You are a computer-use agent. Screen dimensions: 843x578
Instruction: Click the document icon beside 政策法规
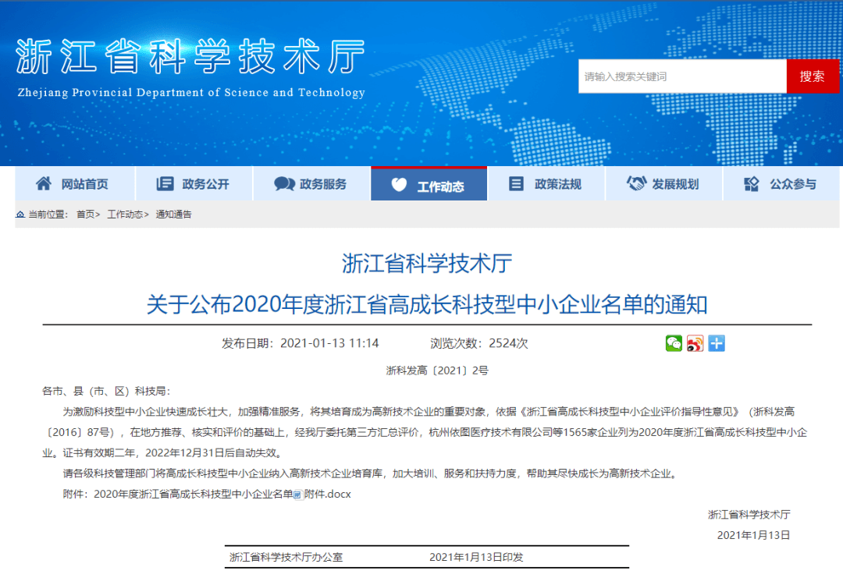[x=516, y=184]
